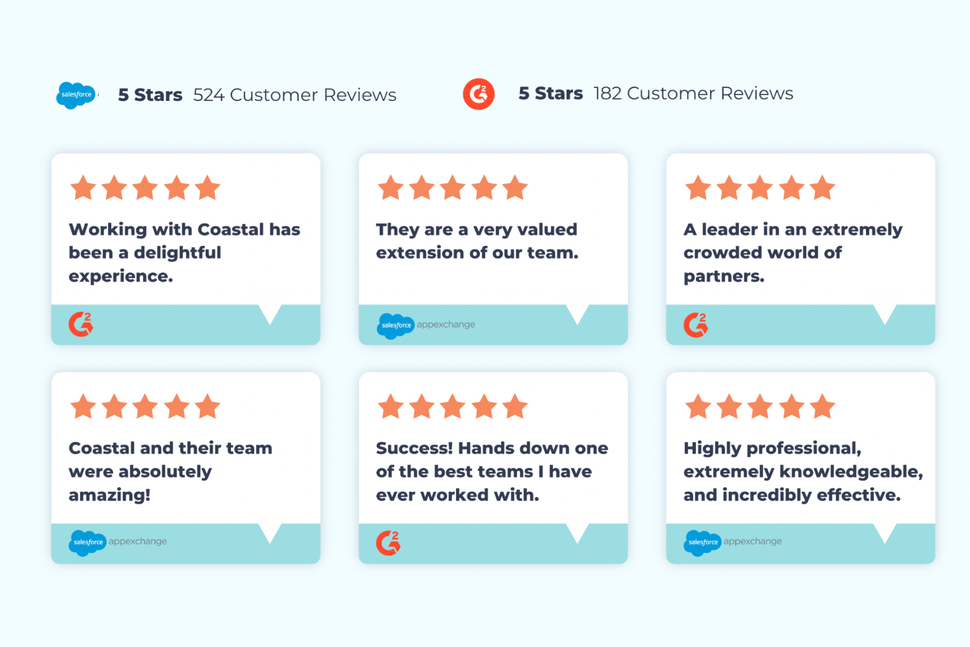970x647 pixels.
Task: Open the '524 Customer Reviews' link
Action: [x=295, y=95]
